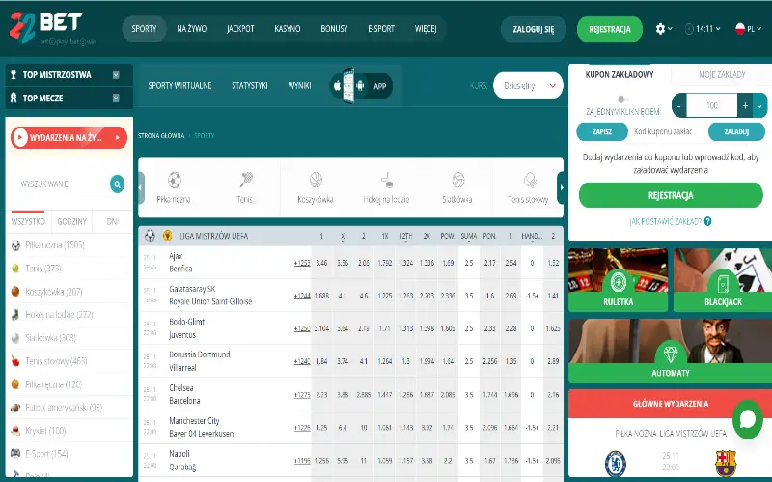
Task: Click the ZAPISZ coupon button
Action: tap(602, 131)
